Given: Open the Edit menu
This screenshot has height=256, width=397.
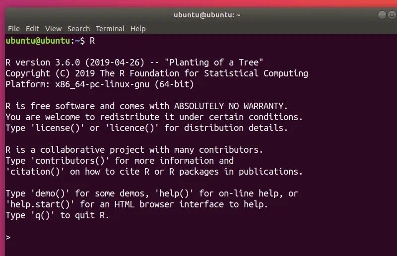Looking at the screenshot, I should [x=32, y=29].
